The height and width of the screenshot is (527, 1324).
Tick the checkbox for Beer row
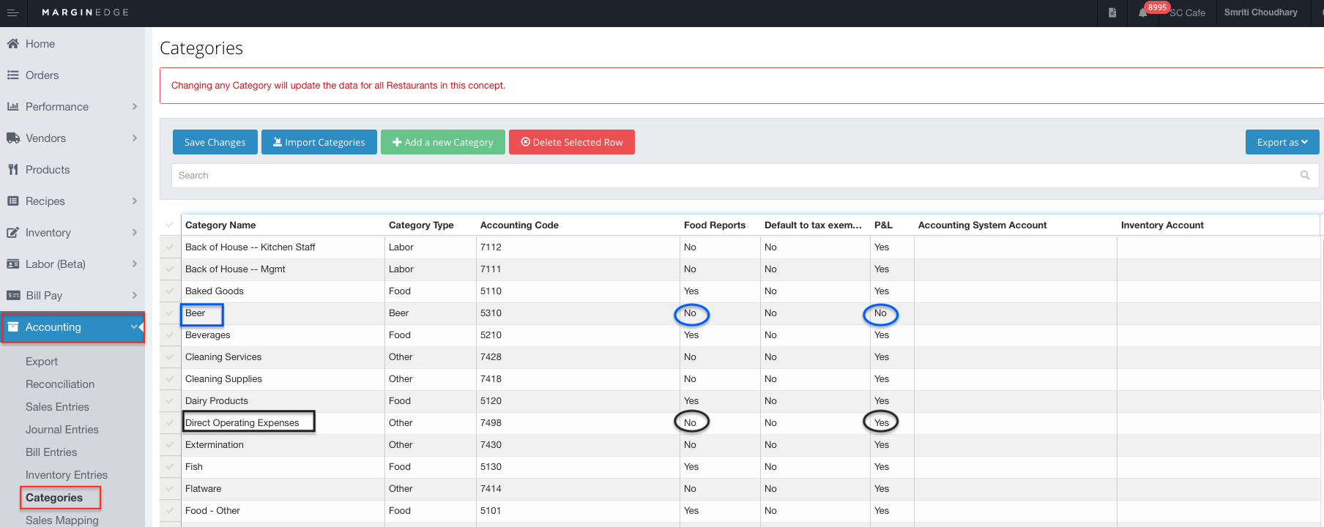click(170, 313)
